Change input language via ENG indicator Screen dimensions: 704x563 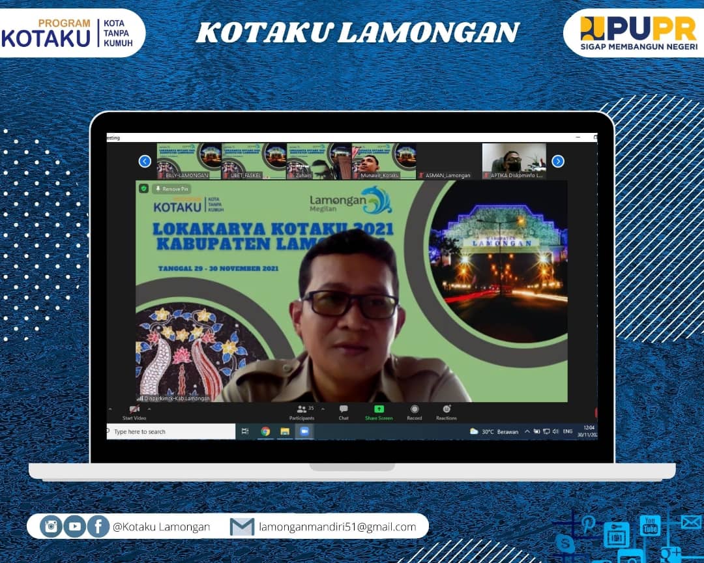568,431
